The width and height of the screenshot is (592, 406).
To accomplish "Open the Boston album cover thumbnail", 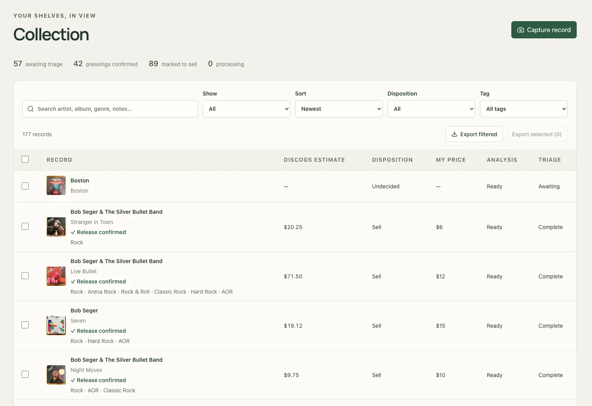I will 56,186.
